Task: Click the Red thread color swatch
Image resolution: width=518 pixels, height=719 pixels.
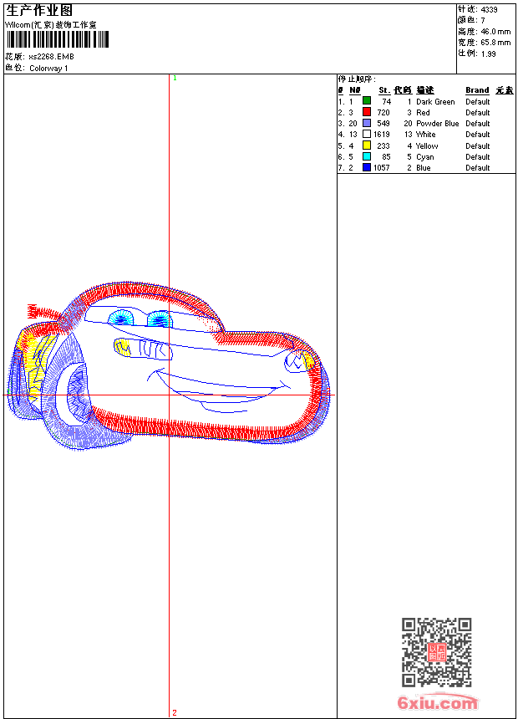Action: (x=367, y=112)
